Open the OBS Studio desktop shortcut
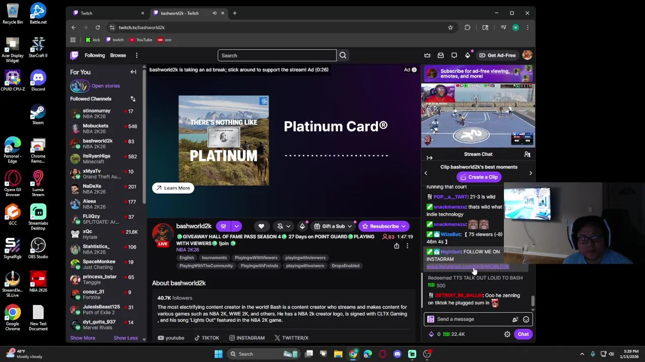Viewport: 645px width, 362px height. tap(38, 248)
